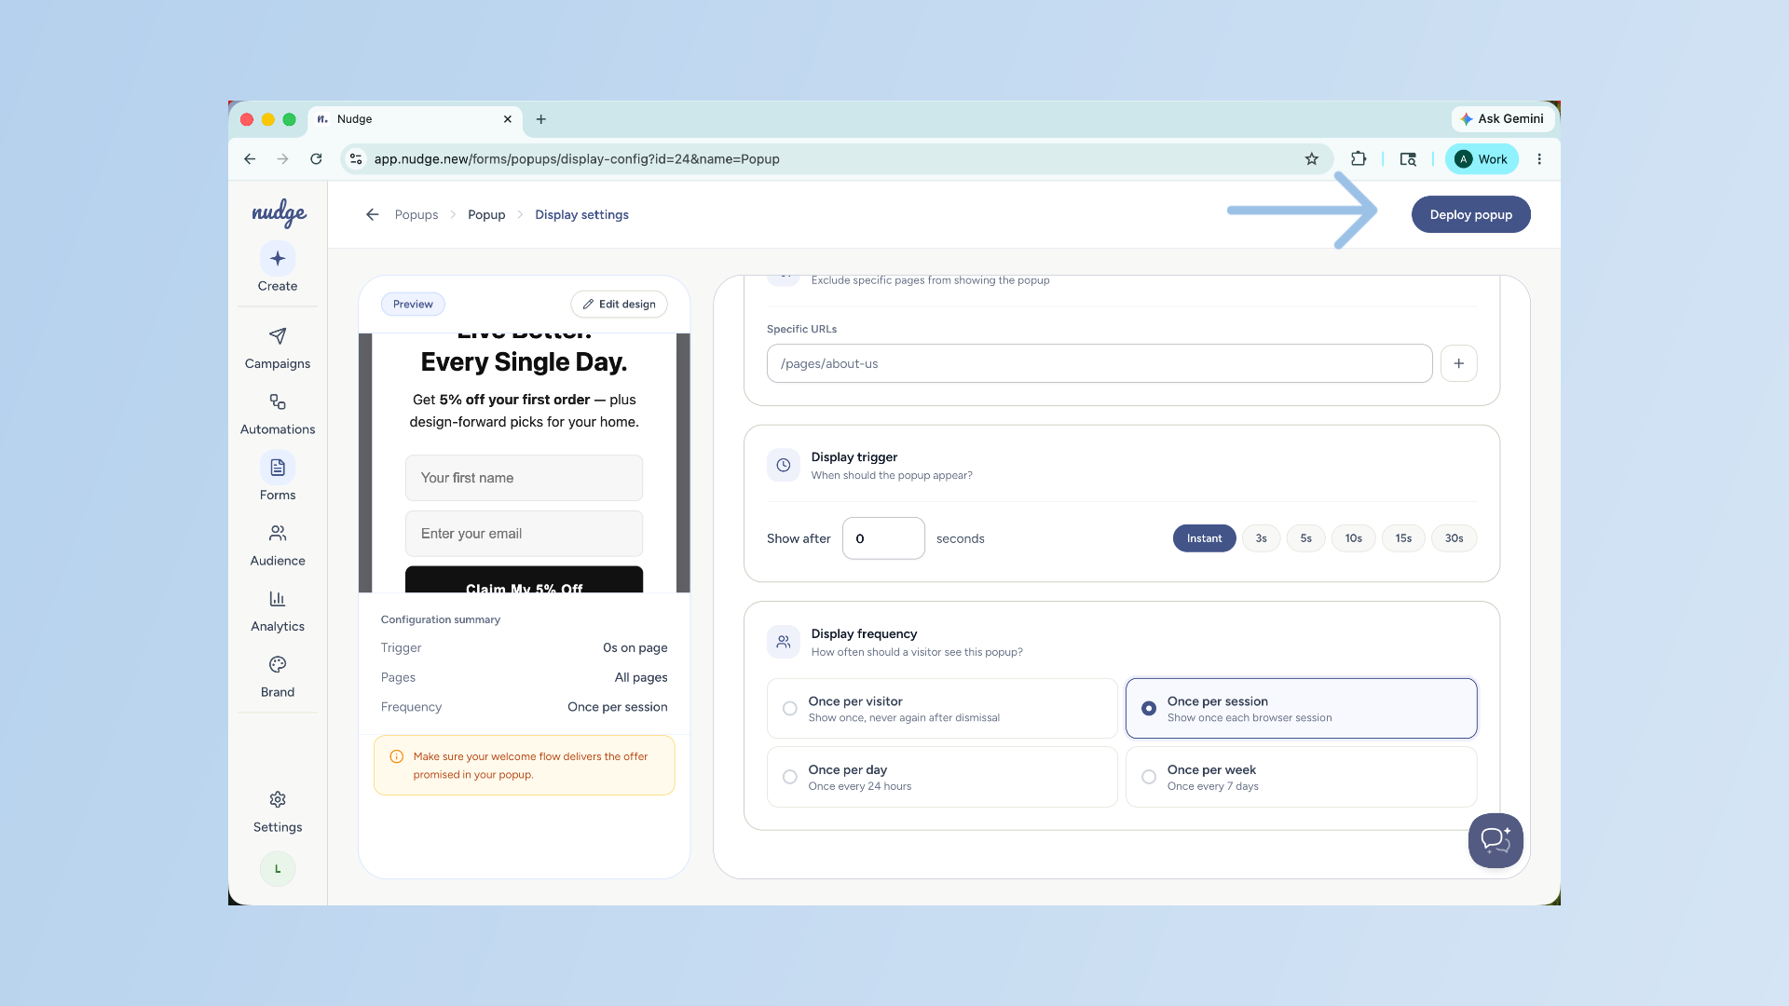View site information icon in address bar

[356, 159]
